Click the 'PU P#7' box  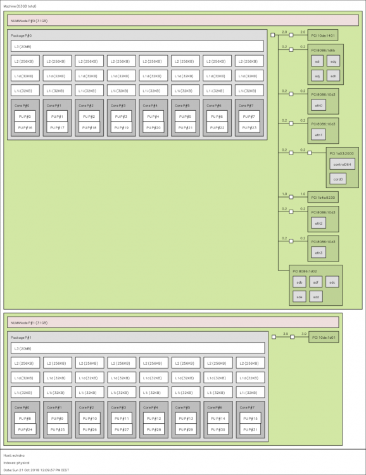(x=249, y=117)
